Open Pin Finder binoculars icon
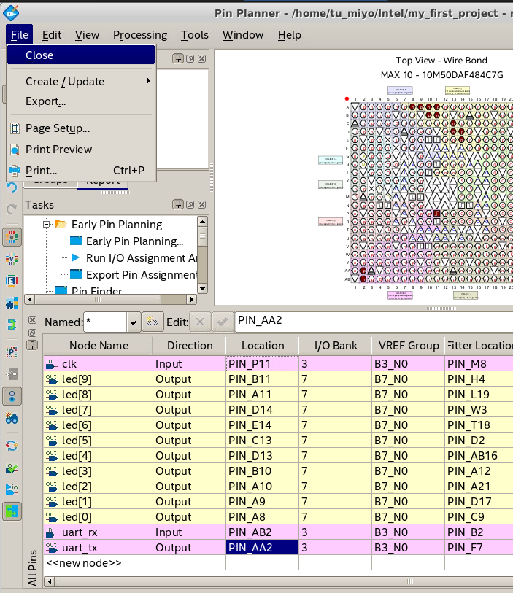 [12, 418]
